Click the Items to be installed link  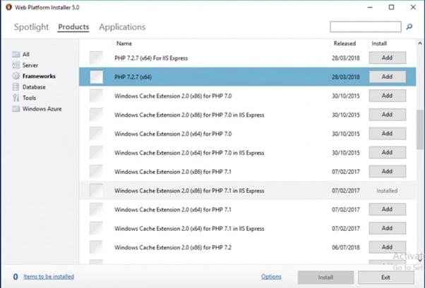point(48,277)
